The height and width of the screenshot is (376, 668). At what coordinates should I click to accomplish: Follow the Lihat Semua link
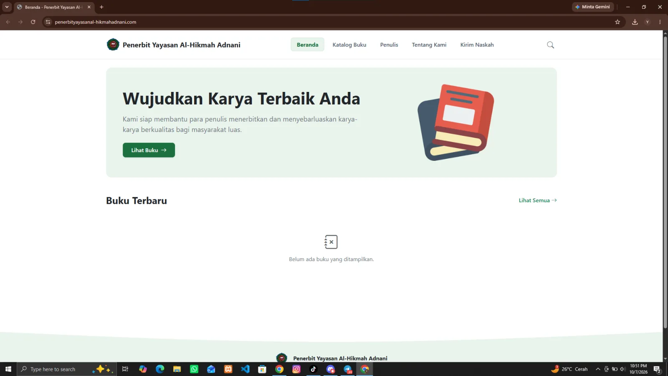(537, 200)
